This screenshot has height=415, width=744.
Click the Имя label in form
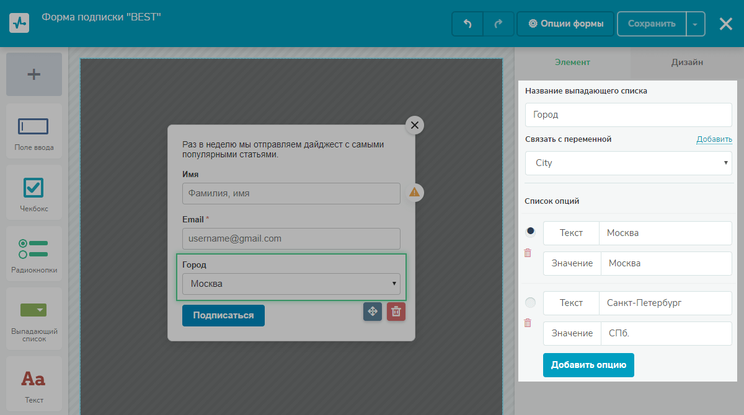pos(190,174)
